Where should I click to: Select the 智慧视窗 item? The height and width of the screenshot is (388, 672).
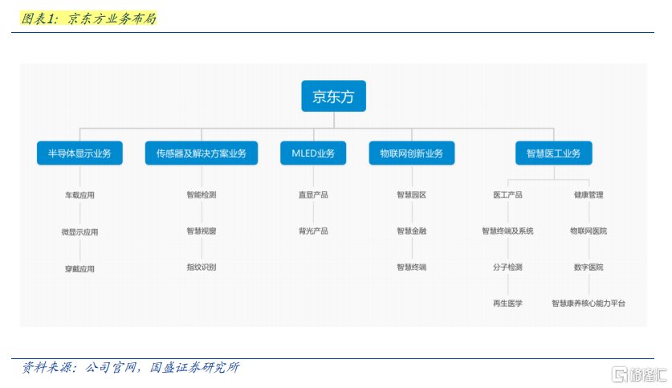(x=202, y=231)
